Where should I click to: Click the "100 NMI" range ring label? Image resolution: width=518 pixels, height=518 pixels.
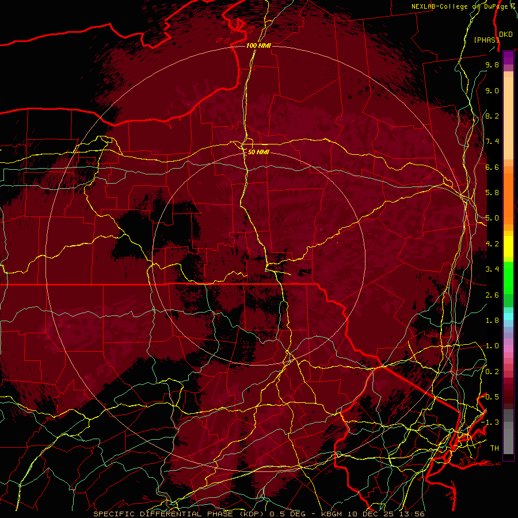[x=258, y=45]
